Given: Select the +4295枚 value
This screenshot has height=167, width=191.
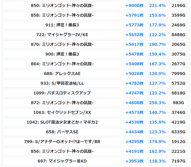Looking at the screenshot, I should pos(134,142).
